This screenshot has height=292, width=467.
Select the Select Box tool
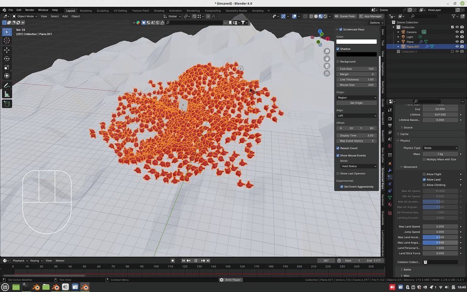tap(7, 32)
